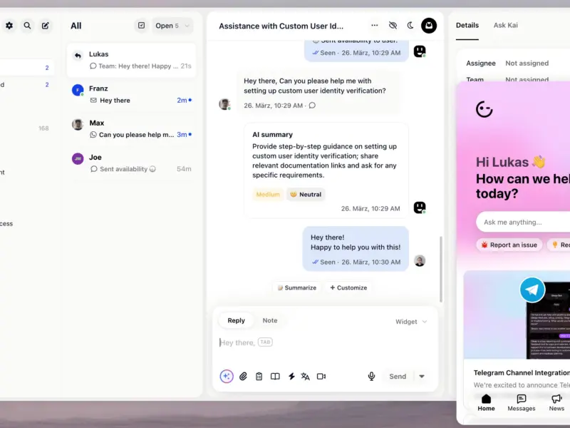Toggle hidden eye icon in header

(x=393, y=26)
